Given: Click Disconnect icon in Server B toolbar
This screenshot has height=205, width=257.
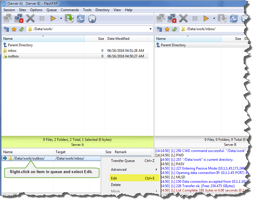Looking at the screenshot, I should pyautogui.click(x=172, y=18).
